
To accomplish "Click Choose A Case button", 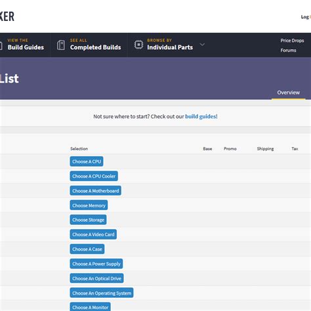I will 87,249.
